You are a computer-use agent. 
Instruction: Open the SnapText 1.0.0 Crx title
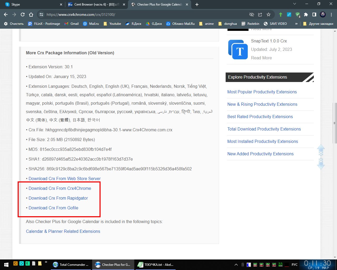(269, 41)
